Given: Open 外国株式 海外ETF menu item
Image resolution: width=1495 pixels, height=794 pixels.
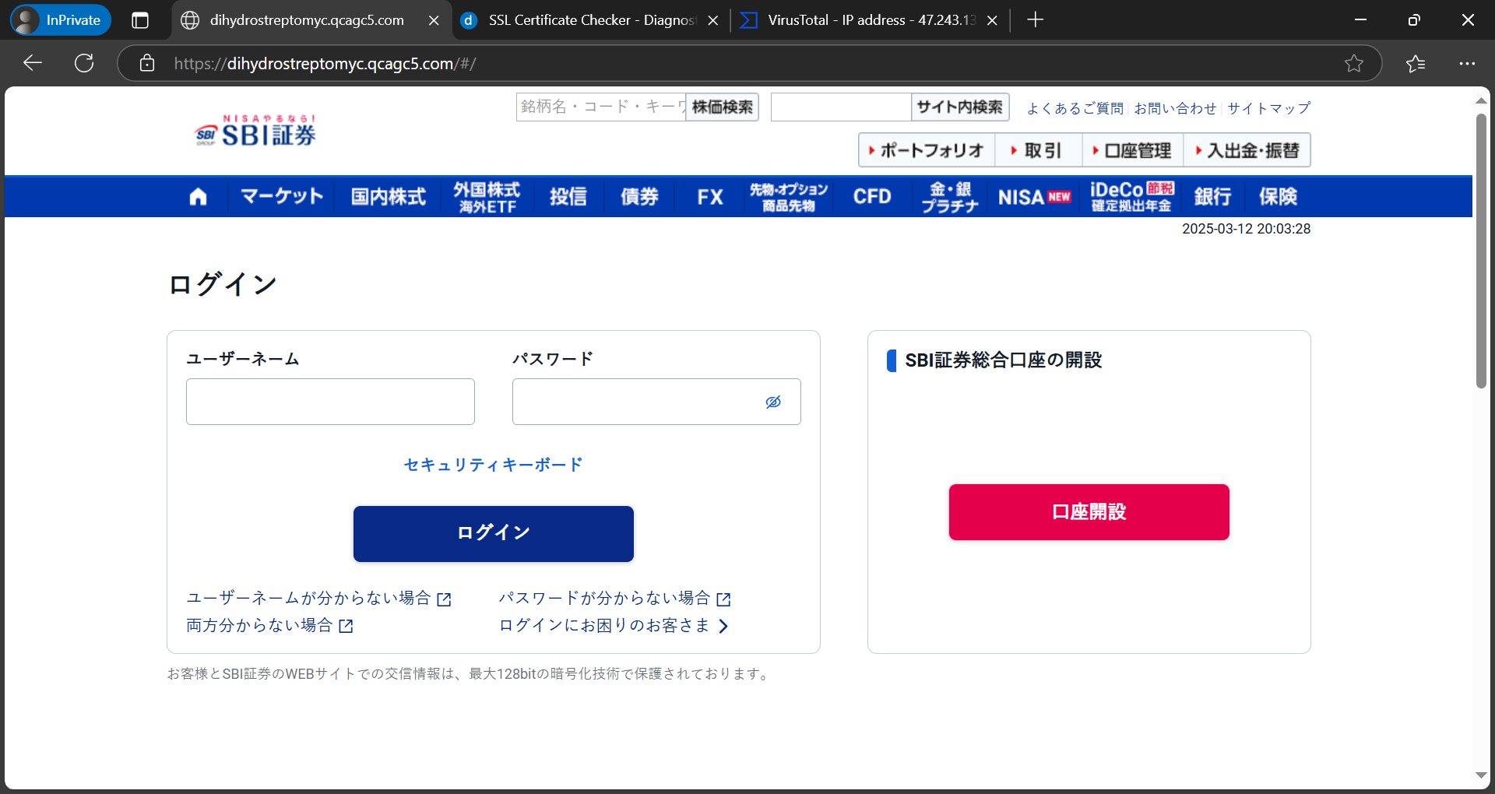Looking at the screenshot, I should coord(487,197).
